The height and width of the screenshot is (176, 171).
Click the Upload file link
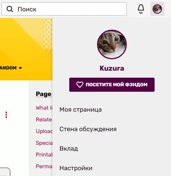click(x=44, y=131)
